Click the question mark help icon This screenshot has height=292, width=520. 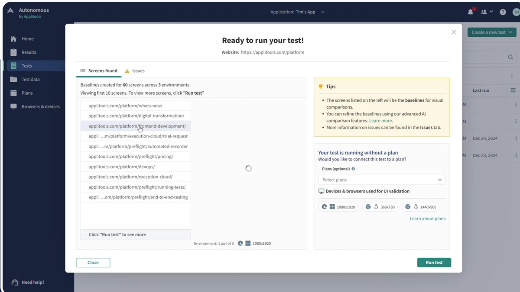[503, 12]
